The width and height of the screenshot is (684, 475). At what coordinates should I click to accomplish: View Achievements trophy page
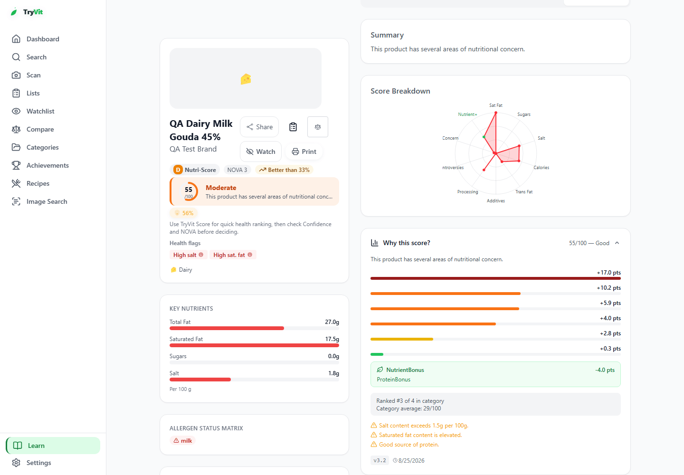(x=53, y=165)
